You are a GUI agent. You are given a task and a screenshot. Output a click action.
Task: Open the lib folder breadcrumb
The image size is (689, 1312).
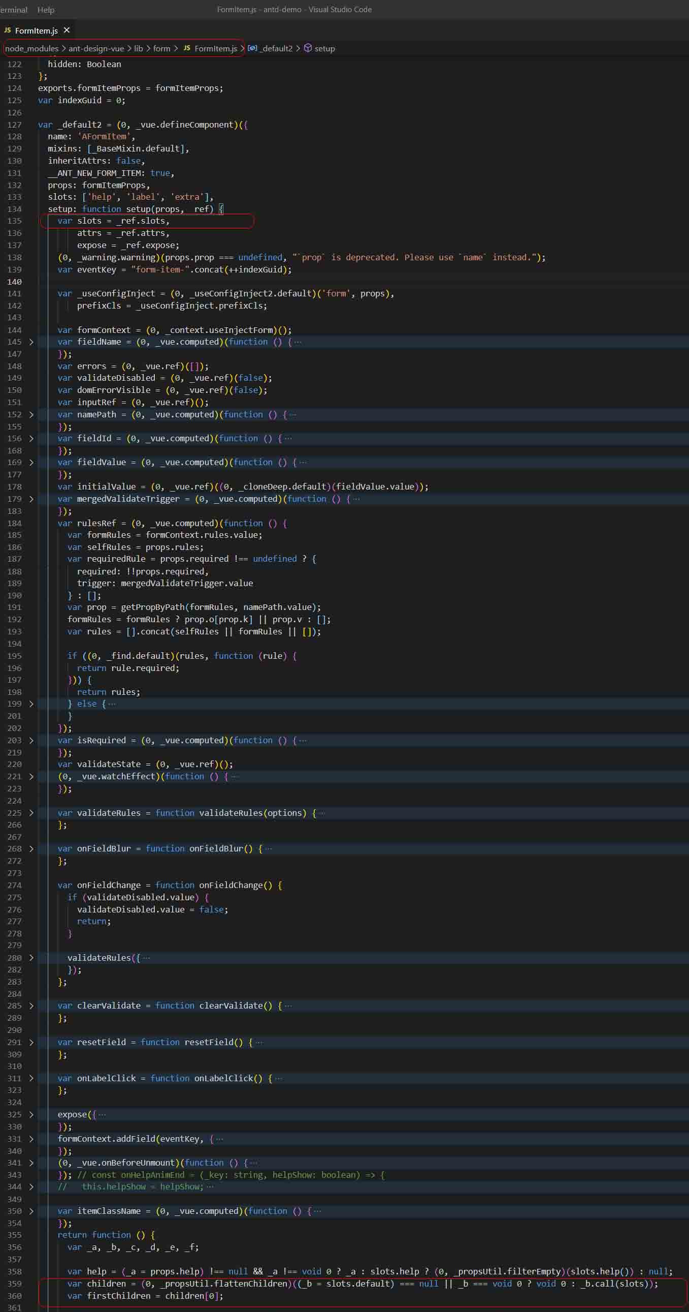[139, 48]
